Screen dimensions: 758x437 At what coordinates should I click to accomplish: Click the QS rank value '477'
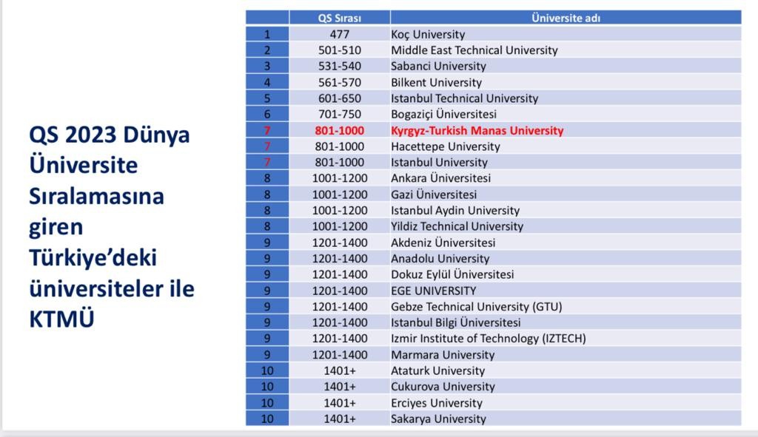(339, 34)
